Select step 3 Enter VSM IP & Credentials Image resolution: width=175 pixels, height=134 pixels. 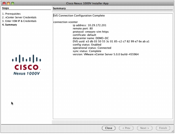tap(19, 21)
